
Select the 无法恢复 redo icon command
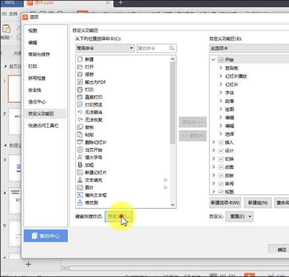pyautogui.click(x=80, y=120)
